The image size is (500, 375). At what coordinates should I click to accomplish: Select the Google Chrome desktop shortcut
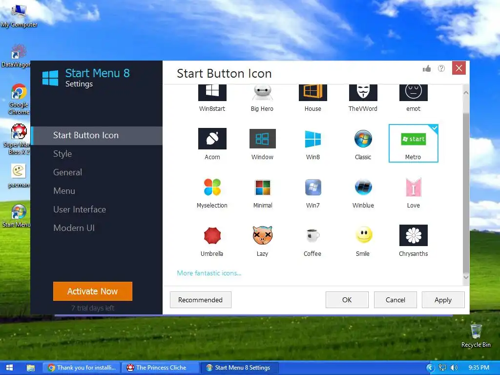[x=18, y=99]
